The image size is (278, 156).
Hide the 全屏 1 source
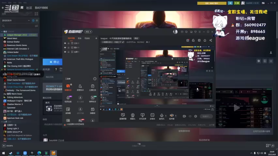(65, 52)
